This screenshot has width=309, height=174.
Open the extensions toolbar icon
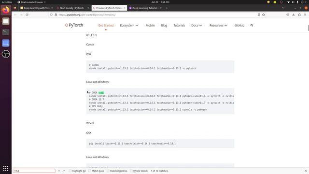click(299, 15)
